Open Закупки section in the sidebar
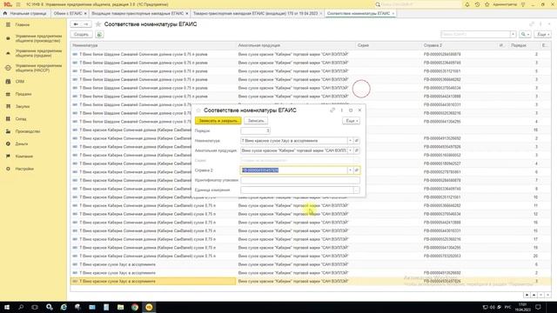This screenshot has width=557, height=313. pos(23,106)
